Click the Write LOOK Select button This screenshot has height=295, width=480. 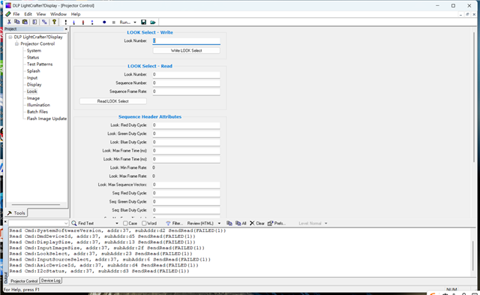tap(187, 50)
